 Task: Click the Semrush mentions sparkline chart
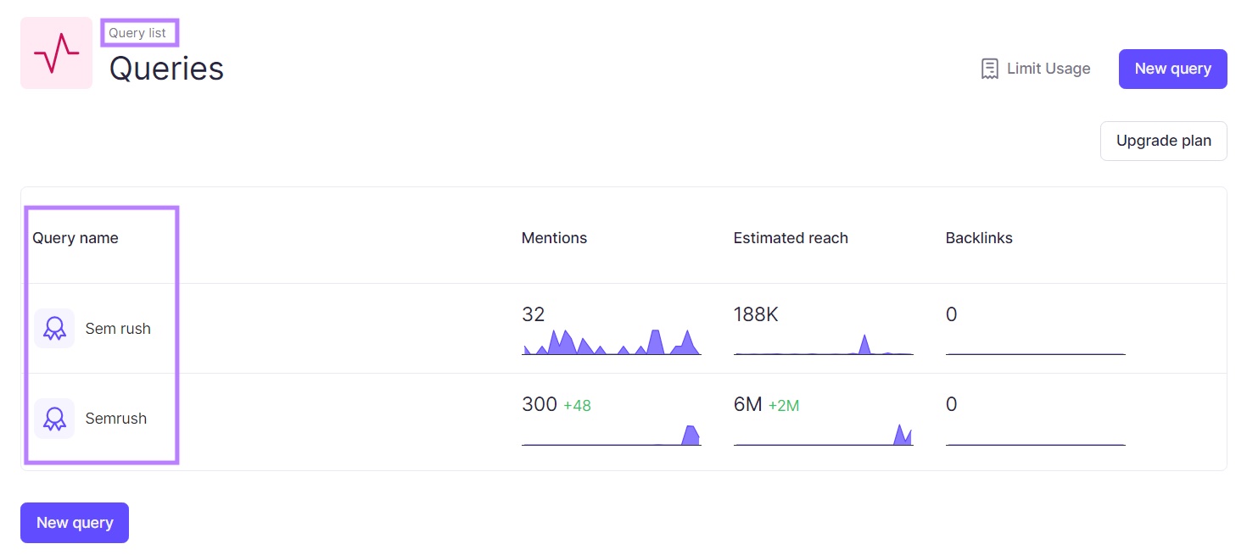click(611, 436)
